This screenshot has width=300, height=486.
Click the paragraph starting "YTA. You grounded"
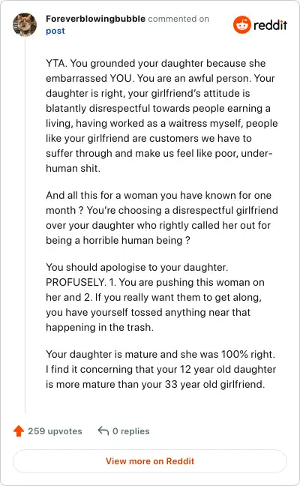pos(162,115)
